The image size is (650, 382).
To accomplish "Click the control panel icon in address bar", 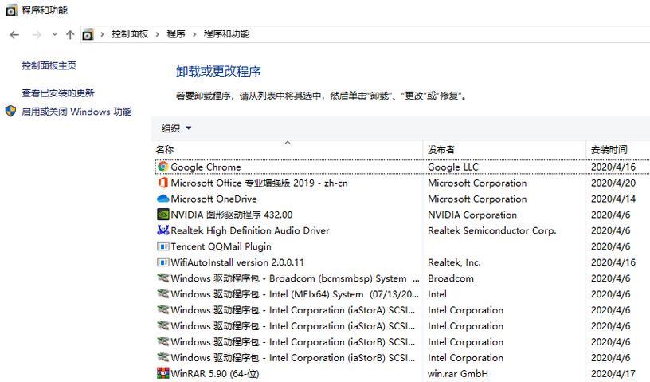I will click(88, 34).
